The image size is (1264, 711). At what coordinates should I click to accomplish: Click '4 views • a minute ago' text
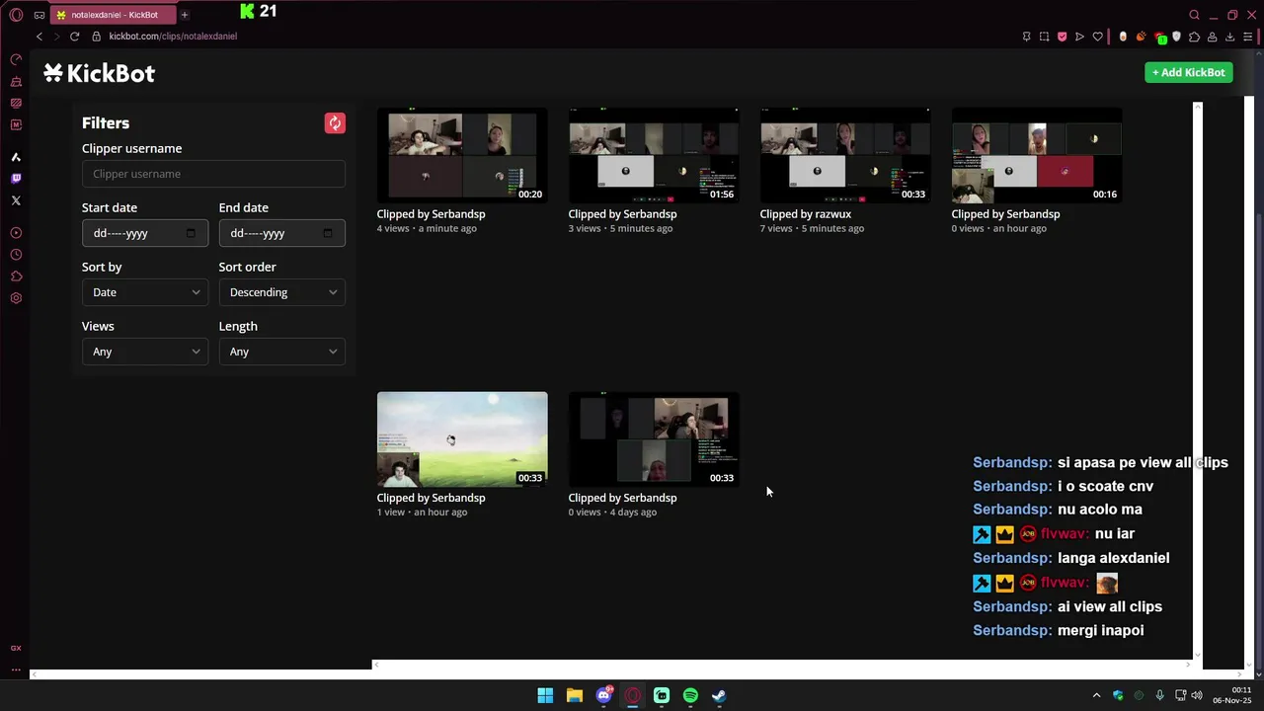click(427, 228)
